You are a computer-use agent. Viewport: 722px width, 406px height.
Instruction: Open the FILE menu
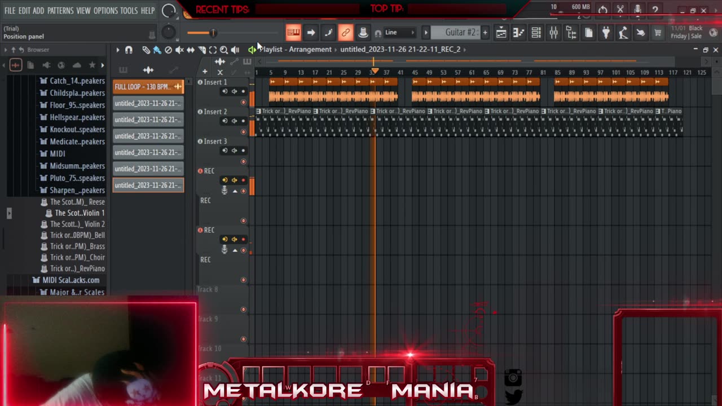coord(10,11)
